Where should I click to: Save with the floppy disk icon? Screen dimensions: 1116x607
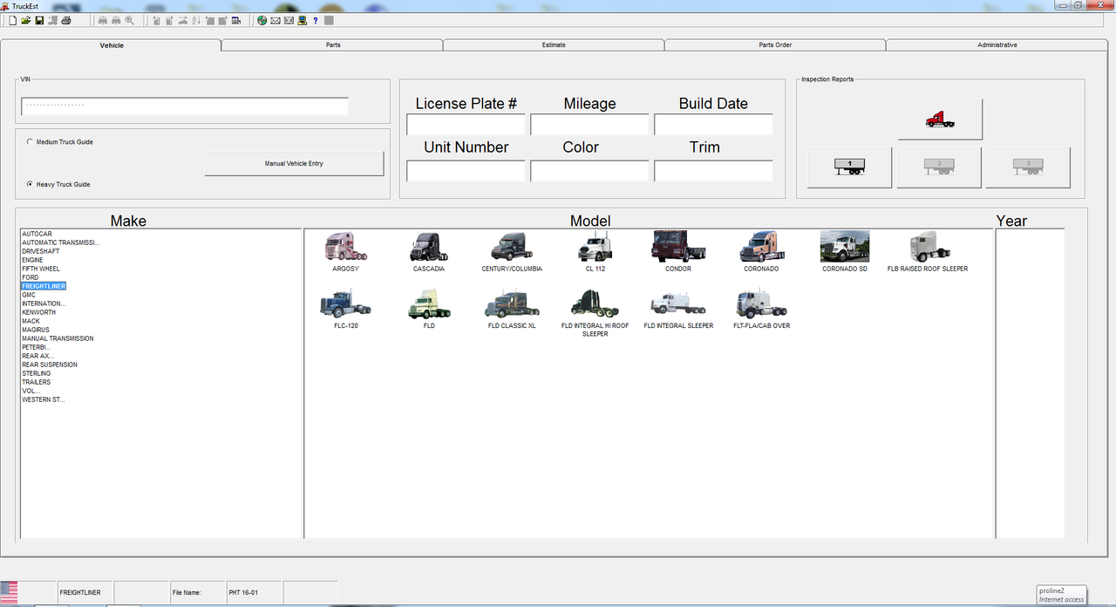pos(39,20)
